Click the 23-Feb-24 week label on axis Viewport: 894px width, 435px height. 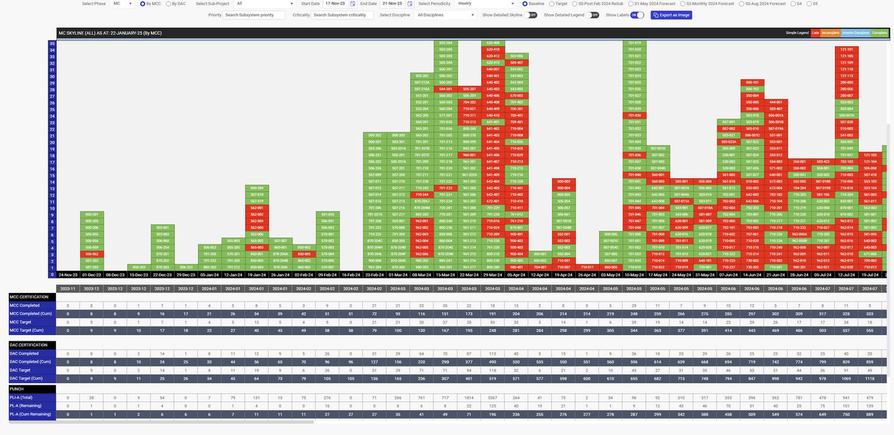tap(375, 275)
